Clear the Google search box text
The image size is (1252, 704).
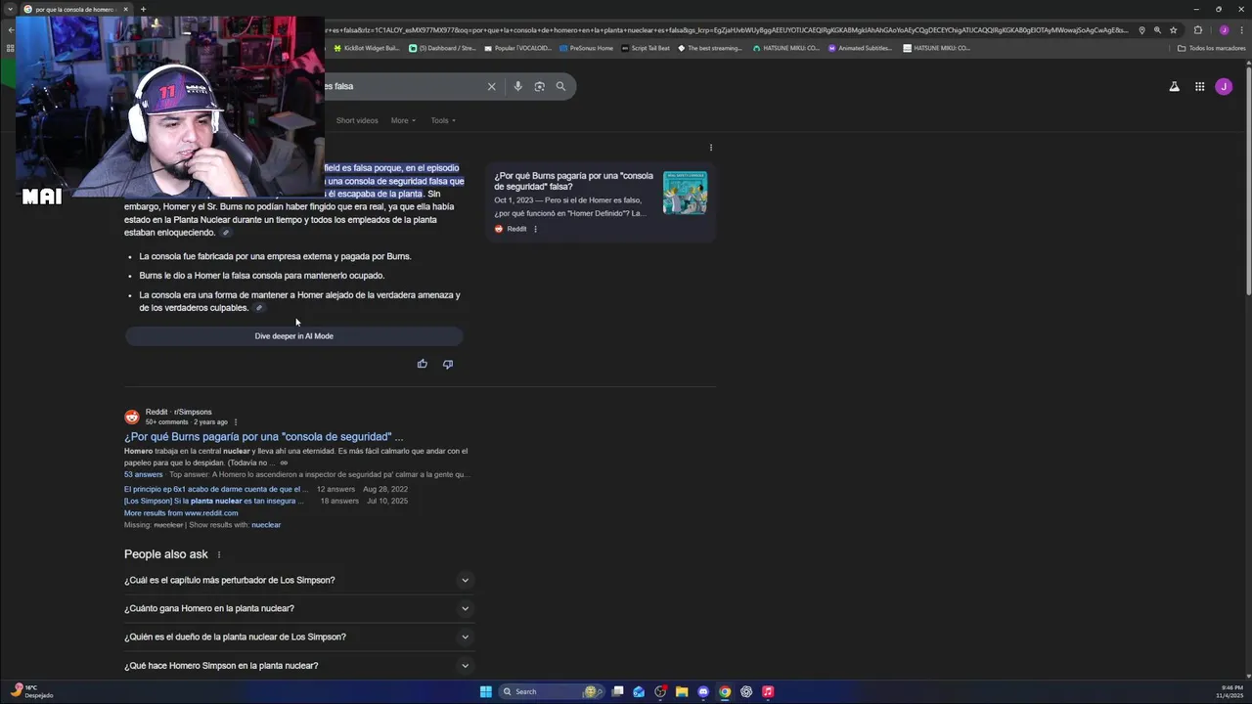[492, 86]
